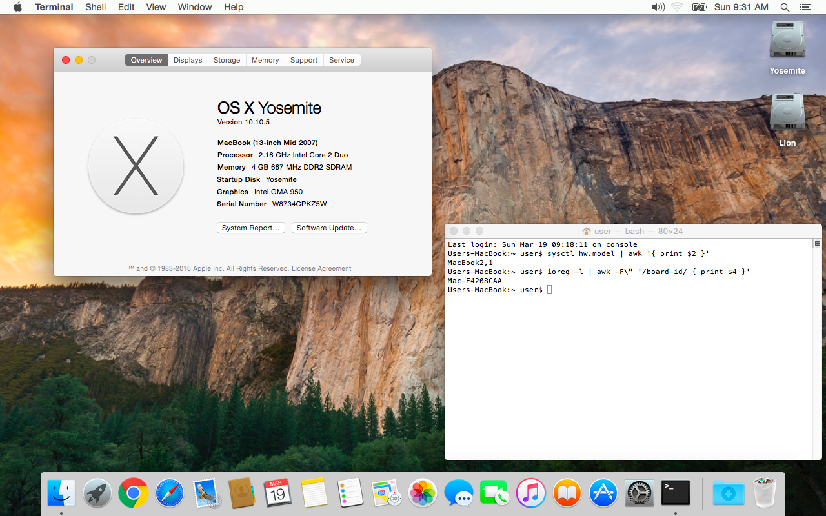Click the Terminal command prompt cursor
Image resolution: width=826 pixels, height=516 pixels.
(549, 290)
